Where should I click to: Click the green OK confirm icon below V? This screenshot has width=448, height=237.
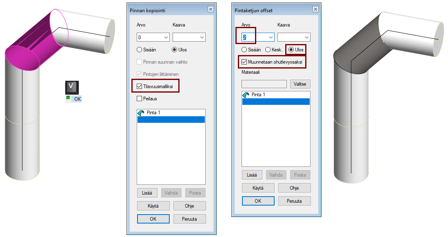coord(68,98)
